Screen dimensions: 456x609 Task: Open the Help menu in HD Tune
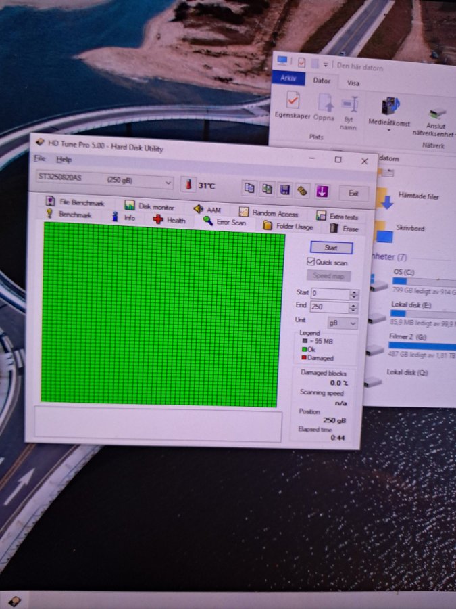pos(64,159)
